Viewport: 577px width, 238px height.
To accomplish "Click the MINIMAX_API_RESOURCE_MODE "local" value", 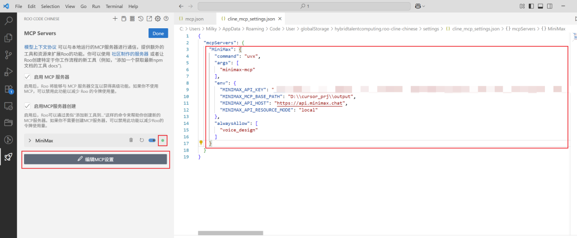I will coord(309,110).
